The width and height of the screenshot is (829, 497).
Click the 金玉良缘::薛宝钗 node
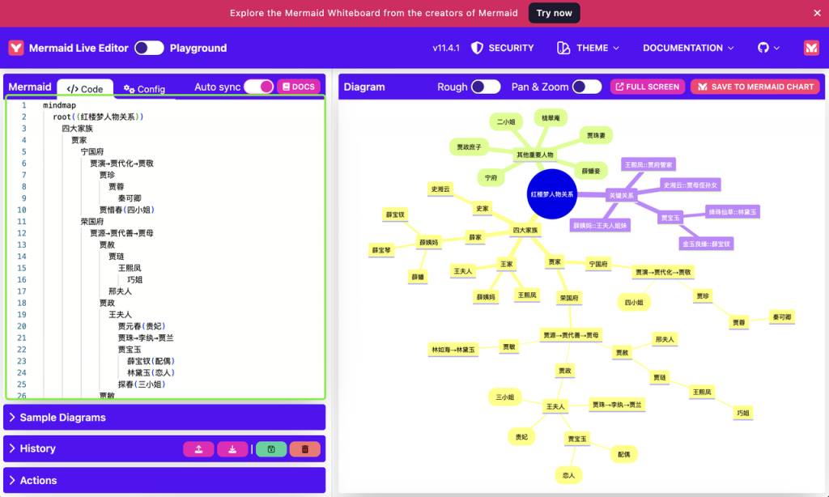(x=706, y=244)
